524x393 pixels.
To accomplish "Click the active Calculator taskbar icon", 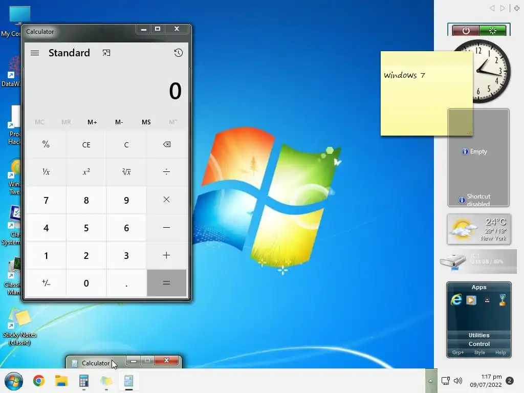I will [128, 381].
